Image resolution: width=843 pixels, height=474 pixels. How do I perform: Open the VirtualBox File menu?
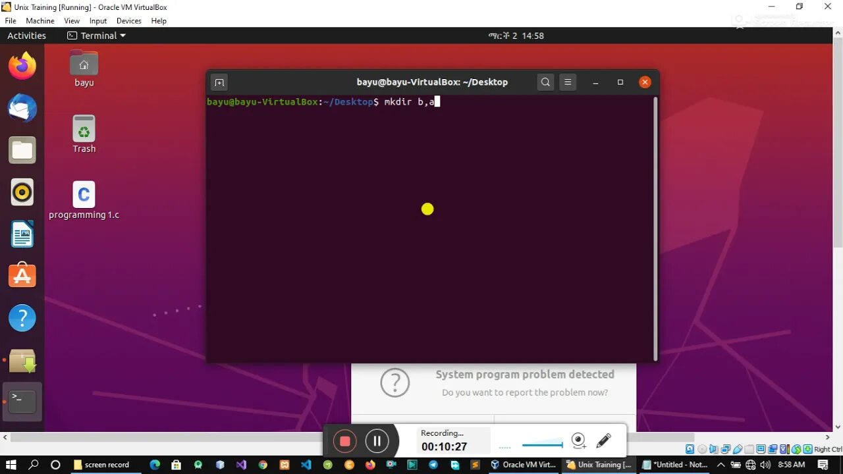pos(11,21)
